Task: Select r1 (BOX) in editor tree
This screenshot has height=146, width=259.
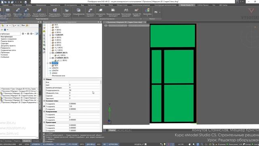Action: [57, 30]
